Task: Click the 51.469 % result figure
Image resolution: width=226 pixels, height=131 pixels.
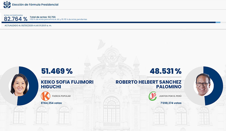Action: click(x=57, y=71)
